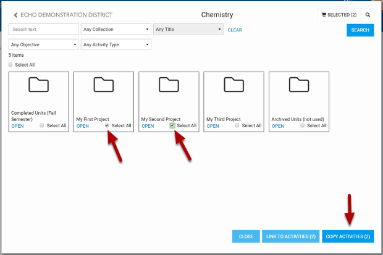Expand the Any Objective dropdown
Viewport: 383px width, 255px height.
[x=44, y=44]
